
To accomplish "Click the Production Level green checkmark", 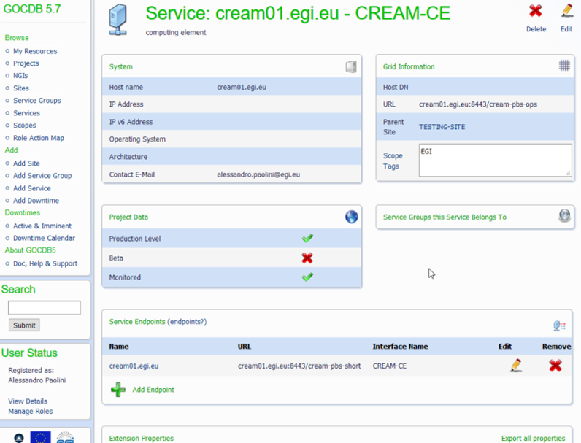I will click(x=307, y=238).
